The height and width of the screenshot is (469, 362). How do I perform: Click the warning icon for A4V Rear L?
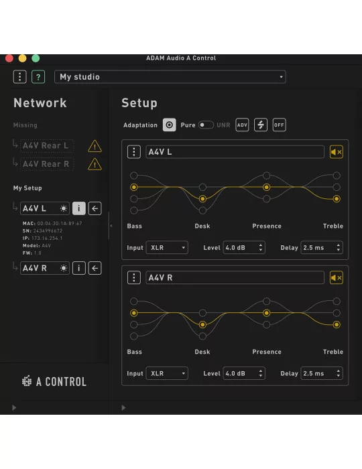[95, 146]
